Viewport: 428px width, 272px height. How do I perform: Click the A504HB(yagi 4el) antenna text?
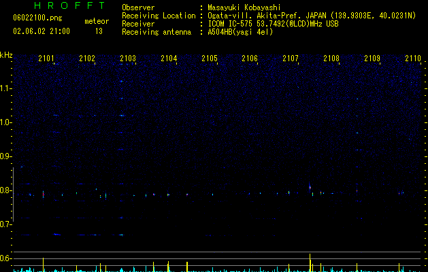coord(240,32)
